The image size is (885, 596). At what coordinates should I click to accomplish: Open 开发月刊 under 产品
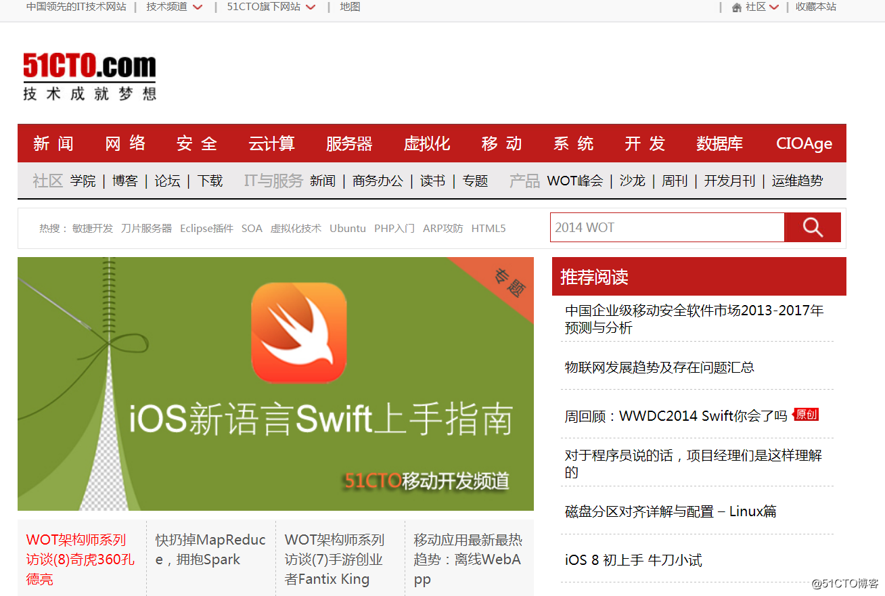tap(729, 181)
